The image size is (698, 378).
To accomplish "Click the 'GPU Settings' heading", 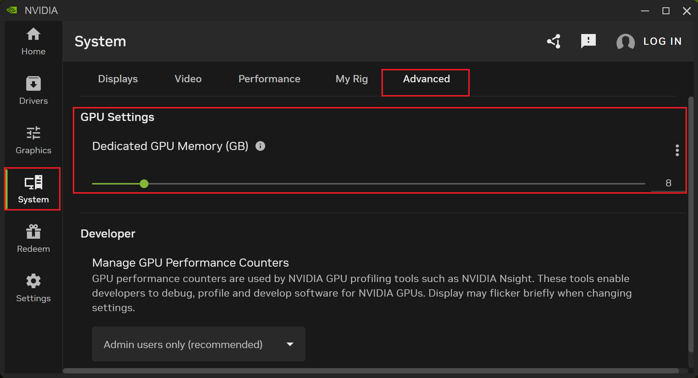I will (117, 117).
